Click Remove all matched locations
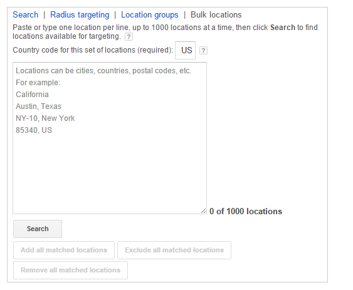The height and width of the screenshot is (290, 353). point(70,270)
